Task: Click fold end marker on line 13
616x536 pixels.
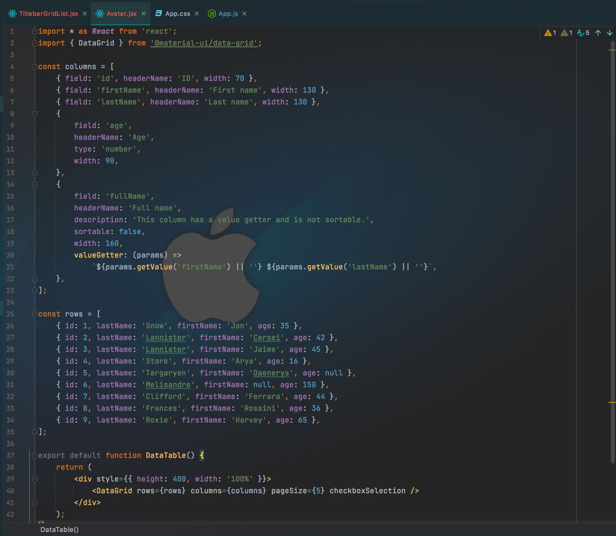Action: (35, 173)
